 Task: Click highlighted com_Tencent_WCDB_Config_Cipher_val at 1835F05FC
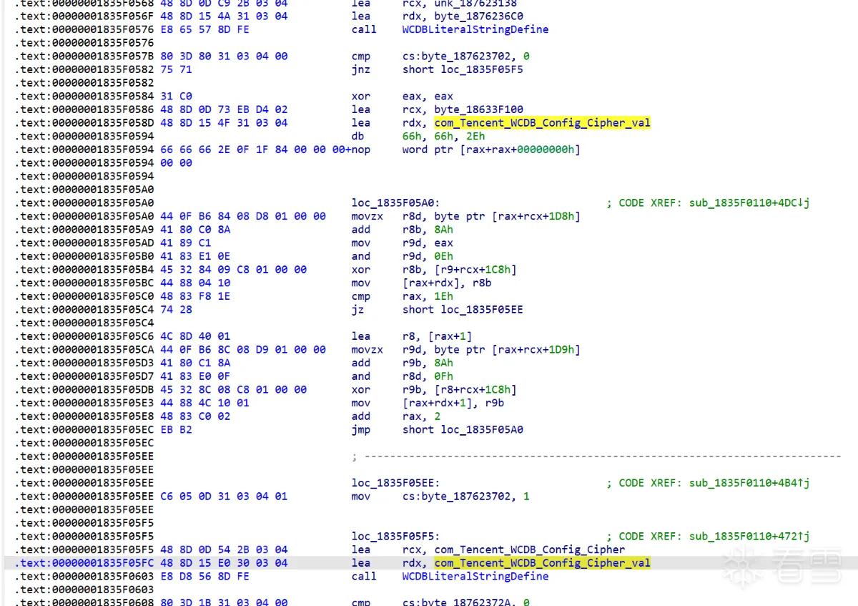[x=543, y=563]
